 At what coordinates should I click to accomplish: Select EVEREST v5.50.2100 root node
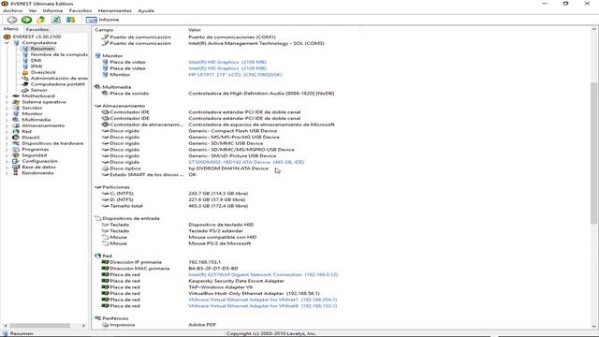(x=37, y=37)
